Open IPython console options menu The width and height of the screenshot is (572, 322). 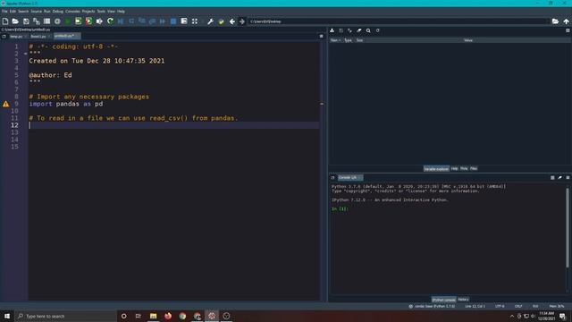point(568,177)
